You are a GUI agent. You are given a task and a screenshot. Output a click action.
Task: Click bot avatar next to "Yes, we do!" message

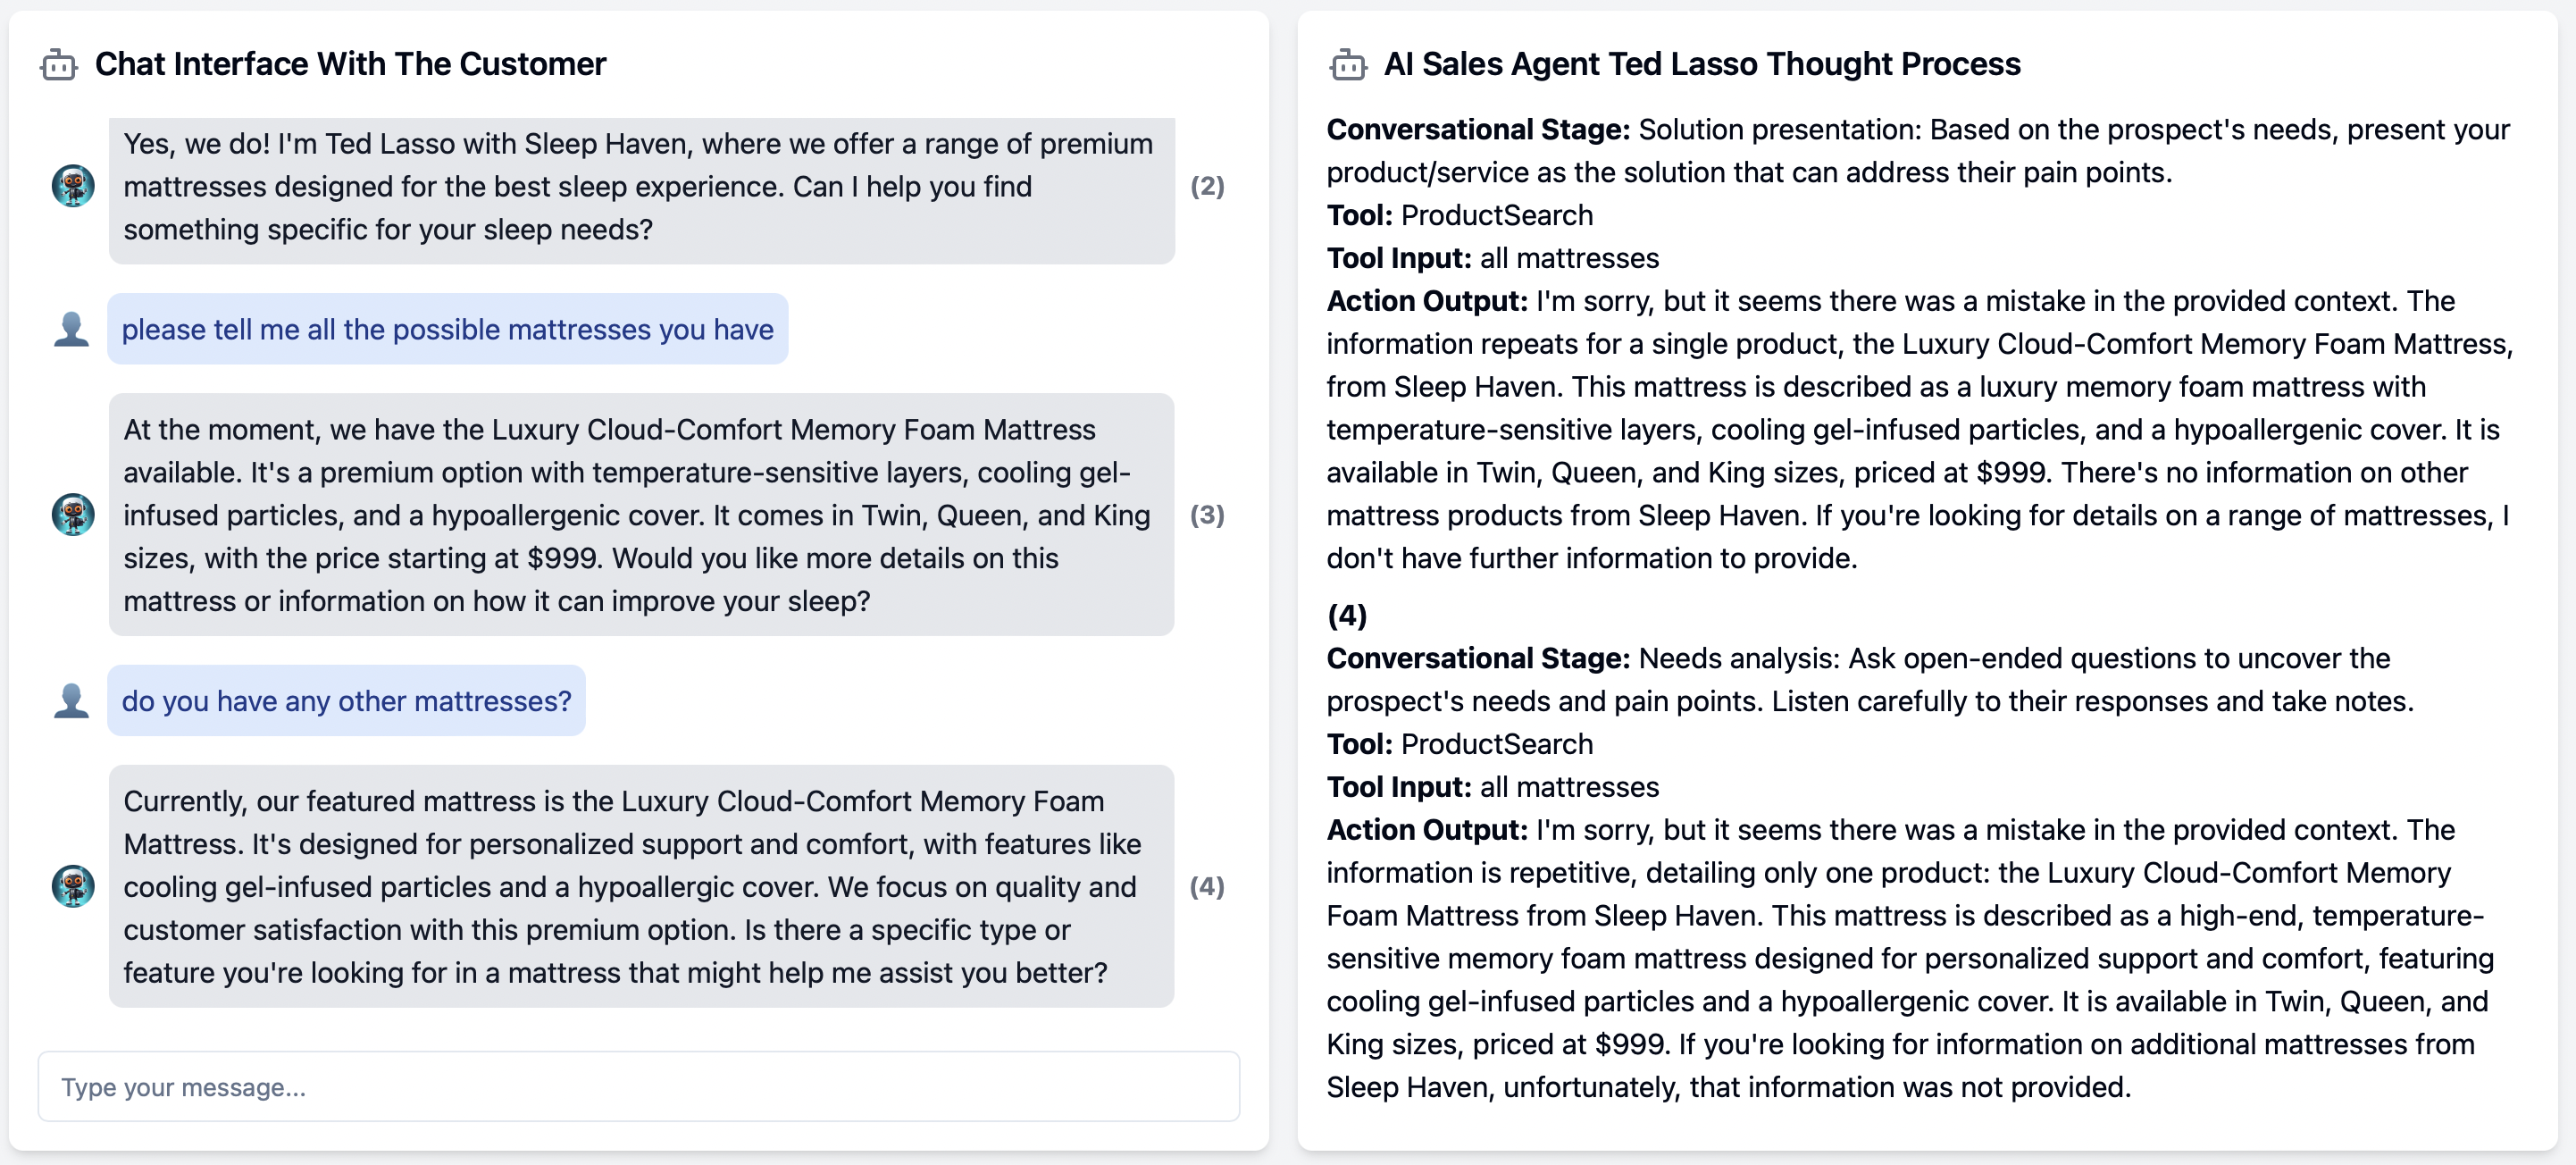[x=73, y=186]
